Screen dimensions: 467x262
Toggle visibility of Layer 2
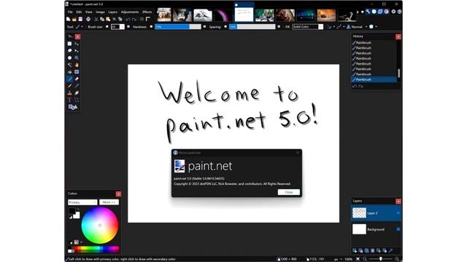pos(398,213)
